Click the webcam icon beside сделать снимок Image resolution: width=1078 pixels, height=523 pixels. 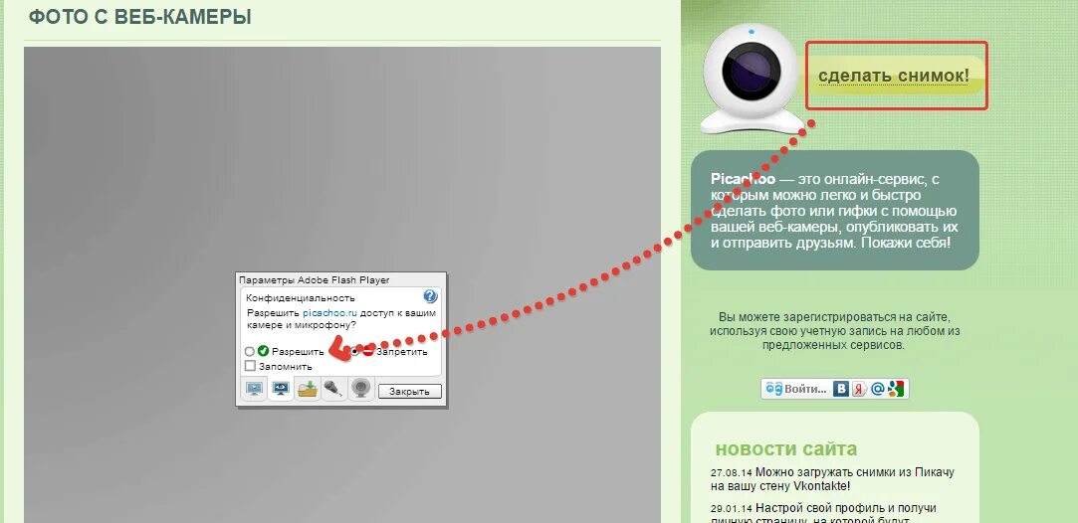pyautogui.click(x=752, y=79)
